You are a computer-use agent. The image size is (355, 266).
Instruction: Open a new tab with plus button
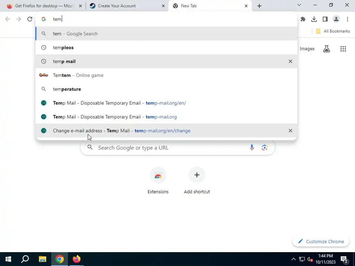(259, 6)
